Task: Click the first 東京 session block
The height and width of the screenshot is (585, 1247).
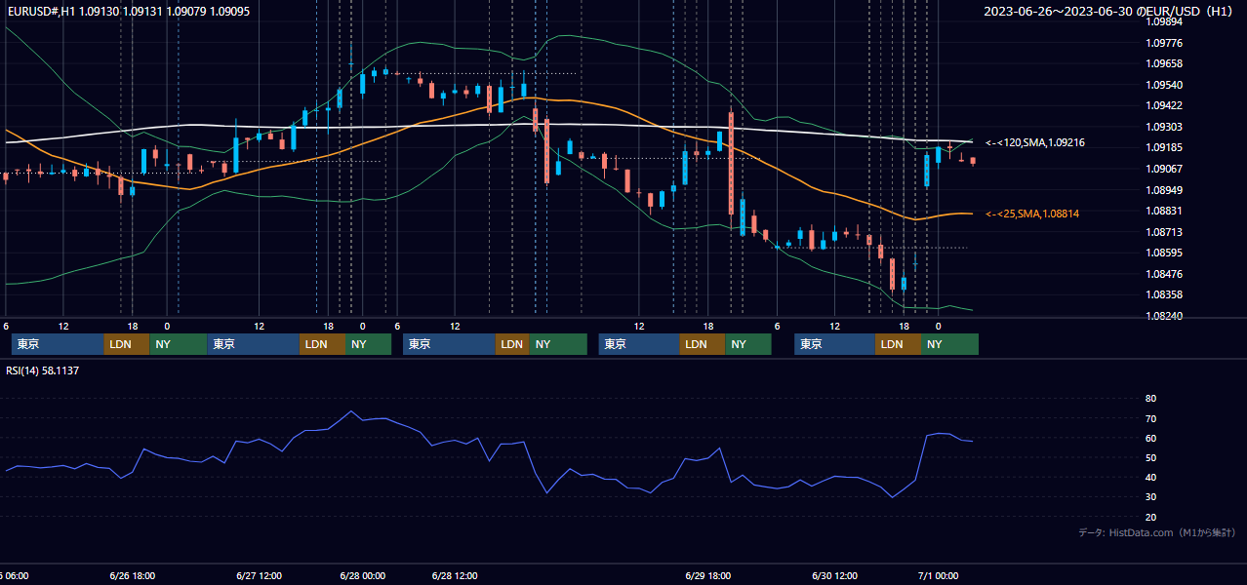Action: pos(58,344)
